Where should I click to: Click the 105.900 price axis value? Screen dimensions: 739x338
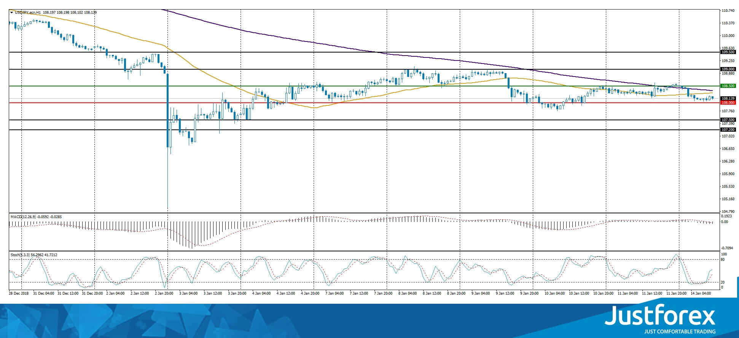point(728,174)
